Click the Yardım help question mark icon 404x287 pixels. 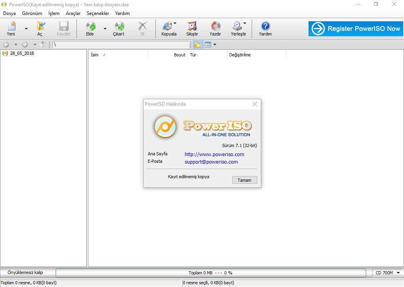tap(266, 26)
